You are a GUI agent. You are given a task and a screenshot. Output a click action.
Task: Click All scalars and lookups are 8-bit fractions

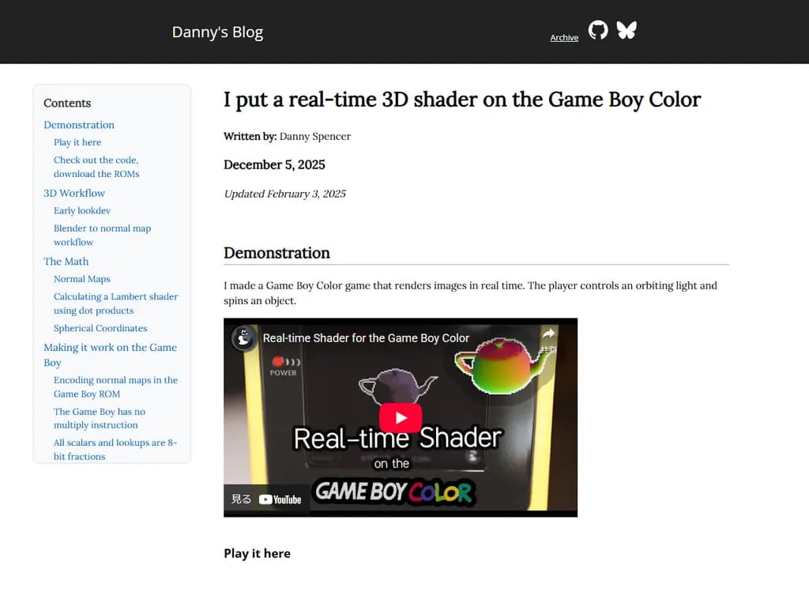tap(114, 449)
